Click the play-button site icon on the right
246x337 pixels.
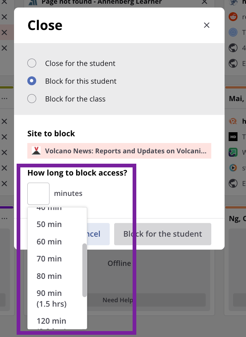tap(233, 168)
